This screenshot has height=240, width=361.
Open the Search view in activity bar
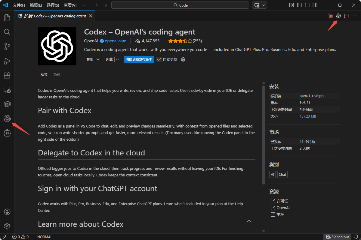[x=7, y=32]
